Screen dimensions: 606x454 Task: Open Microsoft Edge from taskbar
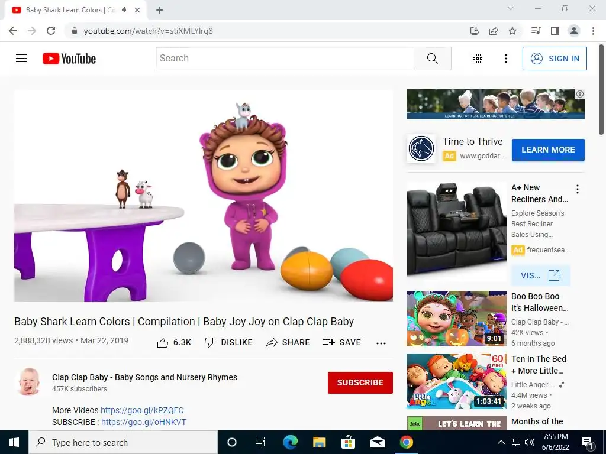coord(291,442)
